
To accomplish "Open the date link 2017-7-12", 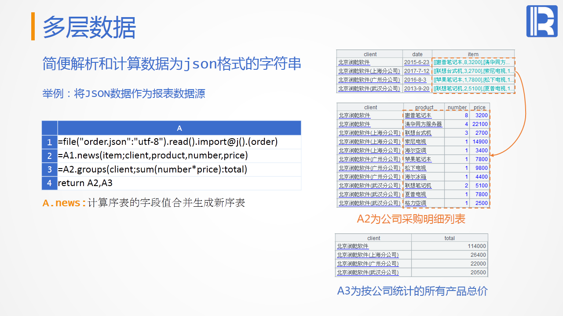I will click(417, 71).
